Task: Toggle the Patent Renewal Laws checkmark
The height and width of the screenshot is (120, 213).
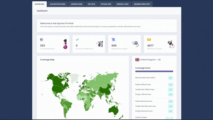Action: click(x=171, y=101)
